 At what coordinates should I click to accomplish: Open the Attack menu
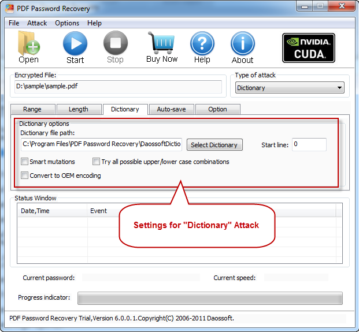37,23
